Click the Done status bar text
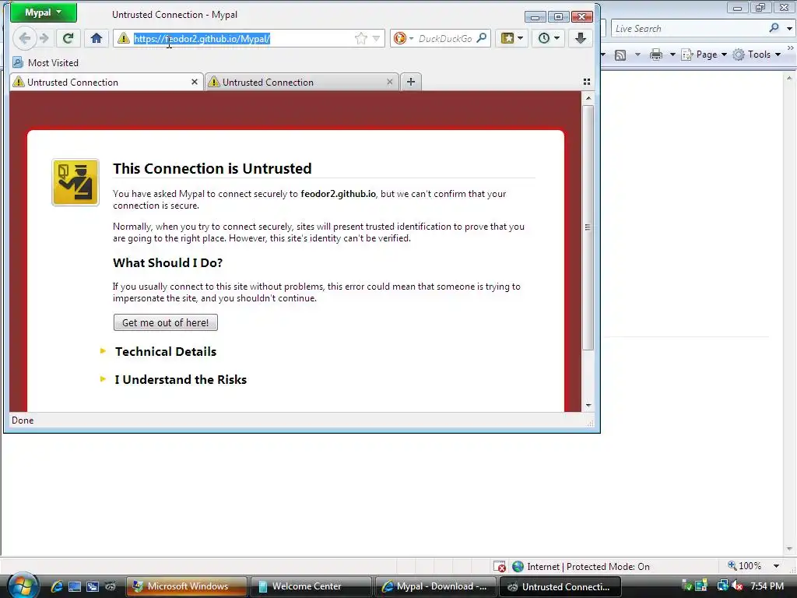 click(x=23, y=420)
